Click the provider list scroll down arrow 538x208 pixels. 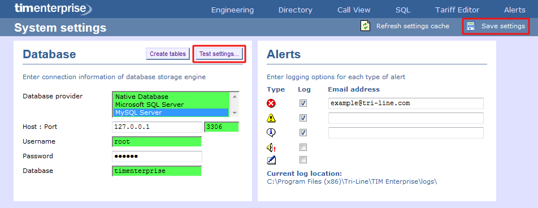(235, 112)
